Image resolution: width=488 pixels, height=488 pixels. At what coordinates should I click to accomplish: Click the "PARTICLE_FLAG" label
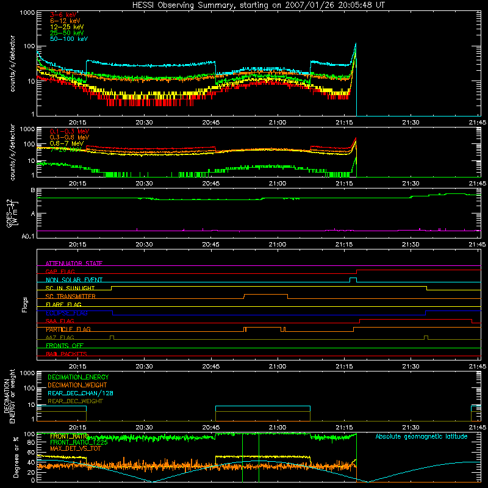68,329
